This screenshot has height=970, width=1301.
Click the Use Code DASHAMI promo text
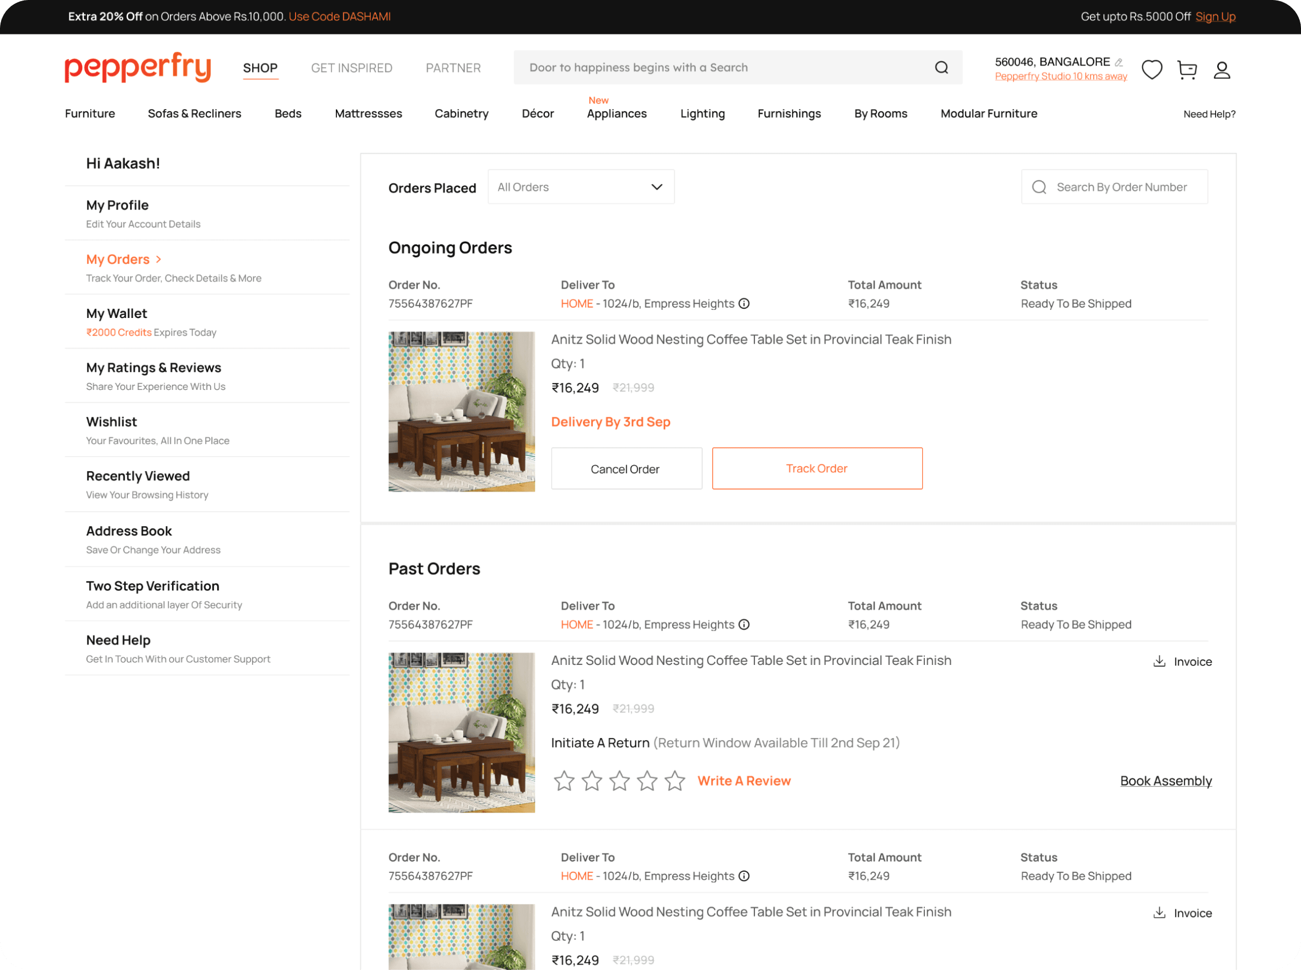340,17
